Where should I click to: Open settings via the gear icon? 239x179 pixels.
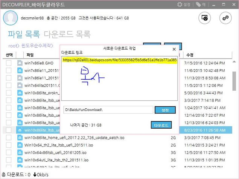[180, 5]
